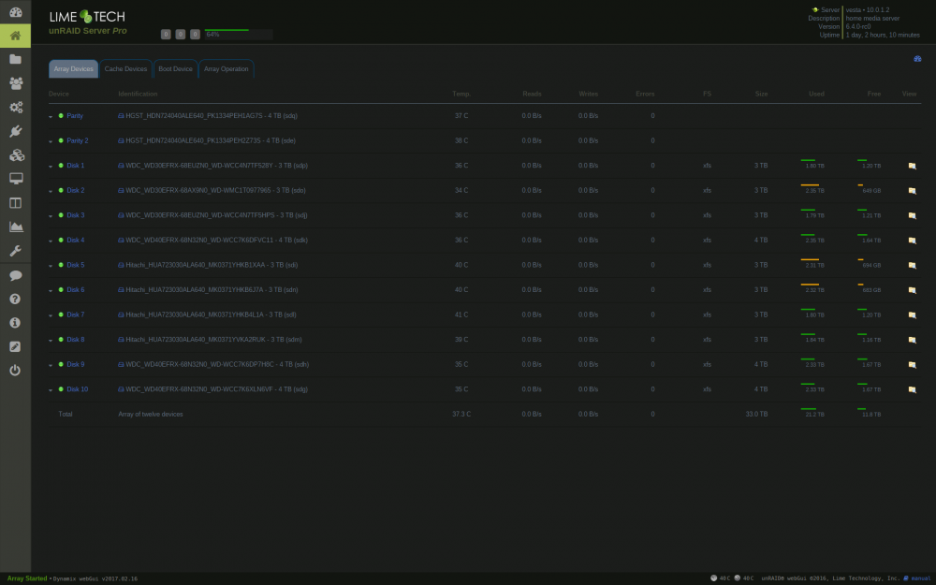Open the VMs monitor icon in sidebar
This screenshot has width=936, height=585.
pos(16,179)
